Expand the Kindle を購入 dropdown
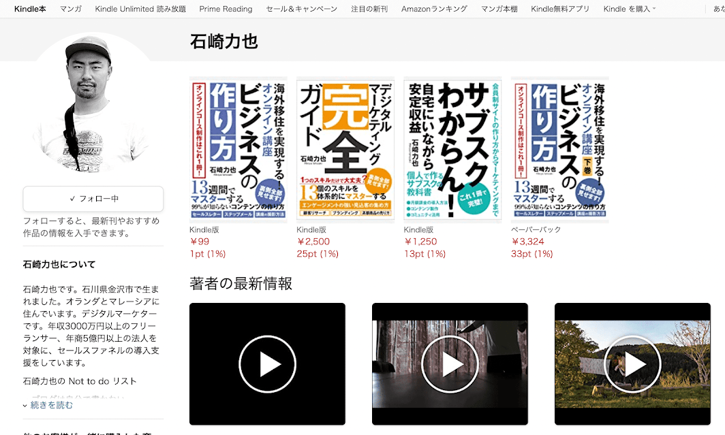The height and width of the screenshot is (435, 725). point(630,9)
